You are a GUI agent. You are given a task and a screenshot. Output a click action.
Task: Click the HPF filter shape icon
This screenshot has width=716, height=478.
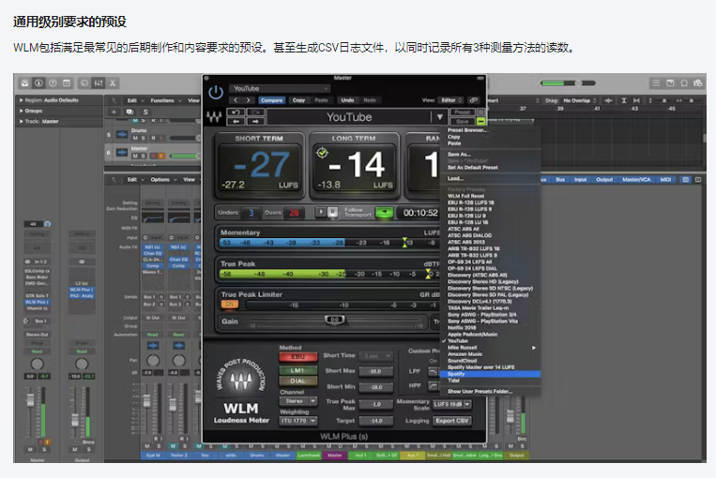click(432, 386)
